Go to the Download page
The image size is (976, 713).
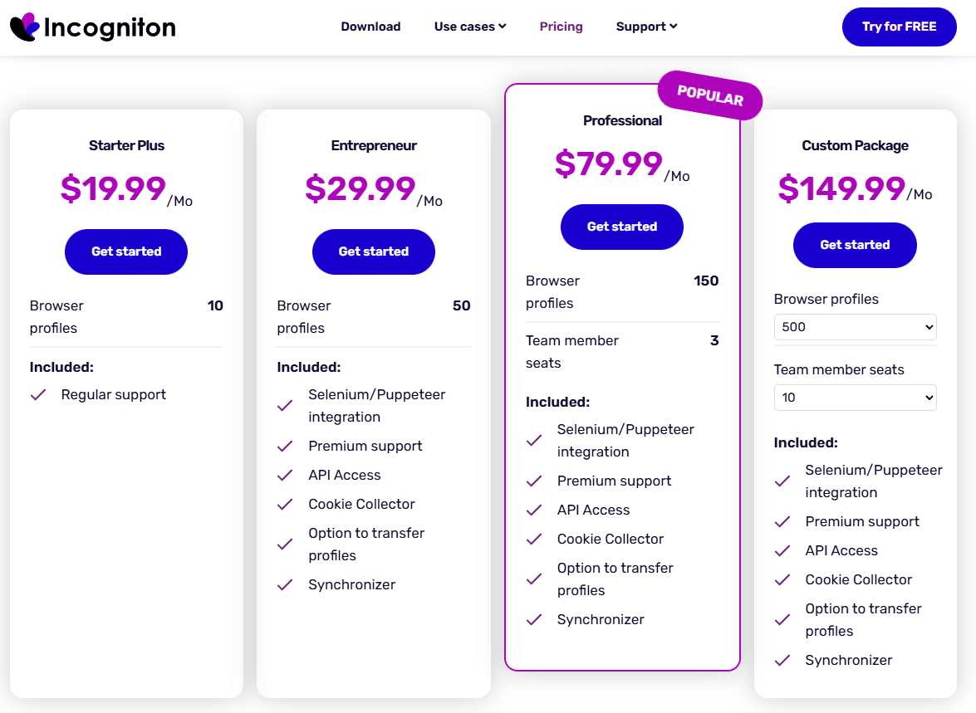(x=370, y=27)
